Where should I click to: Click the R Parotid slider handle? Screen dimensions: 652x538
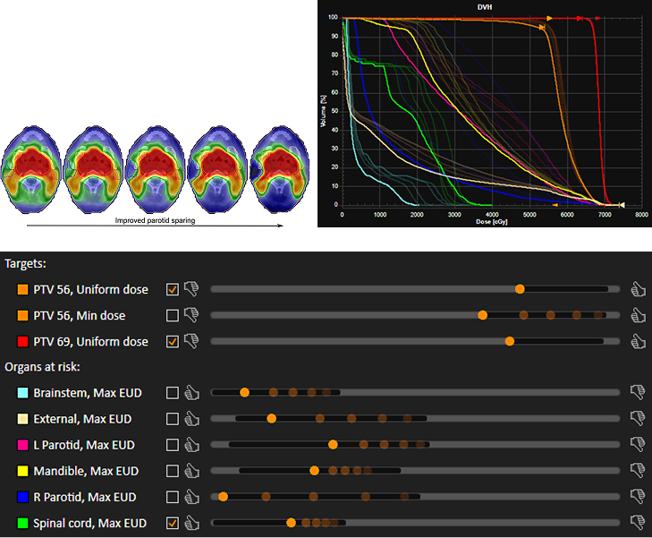click(223, 497)
